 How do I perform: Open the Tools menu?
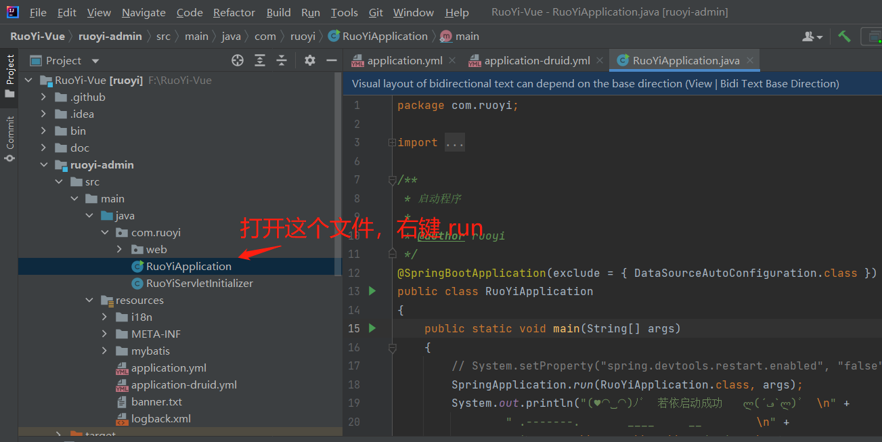coord(345,12)
